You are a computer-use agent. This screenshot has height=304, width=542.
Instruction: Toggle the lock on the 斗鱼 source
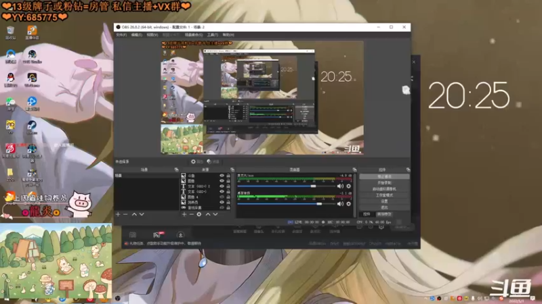(x=228, y=176)
